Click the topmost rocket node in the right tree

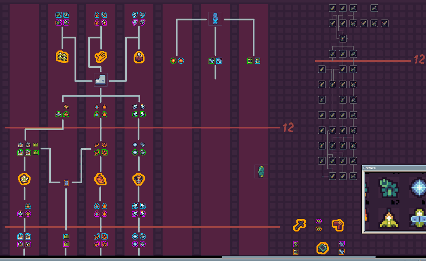coord(333,8)
